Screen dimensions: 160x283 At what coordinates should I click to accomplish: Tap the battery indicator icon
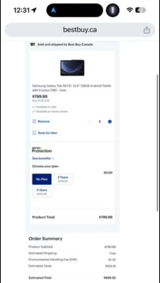click(140, 10)
